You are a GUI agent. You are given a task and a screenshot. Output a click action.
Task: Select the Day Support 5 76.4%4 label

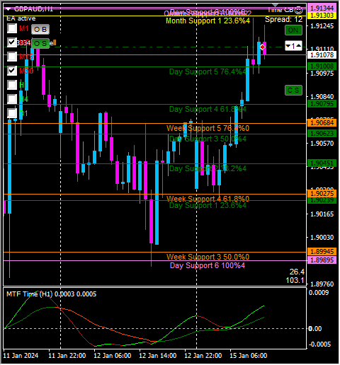click(208, 71)
